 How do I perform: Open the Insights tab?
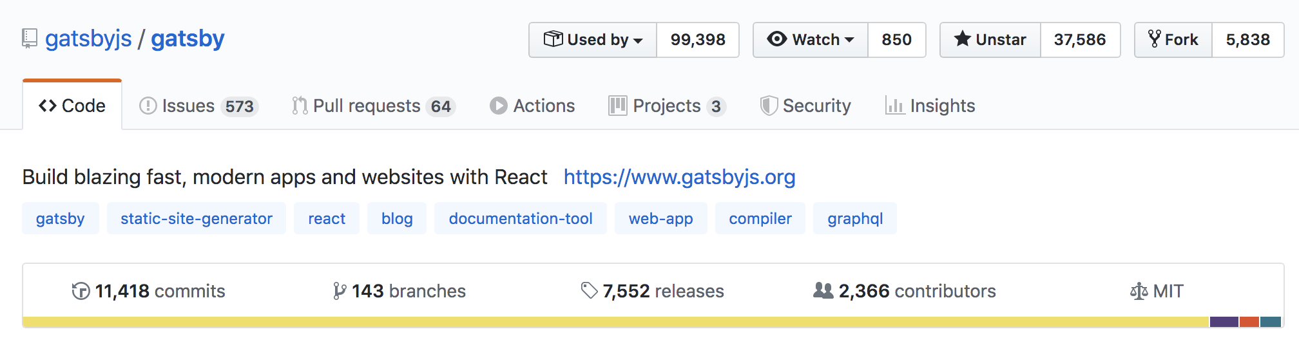click(x=930, y=106)
